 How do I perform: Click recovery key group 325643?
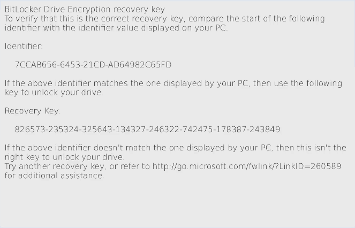click(x=97, y=130)
